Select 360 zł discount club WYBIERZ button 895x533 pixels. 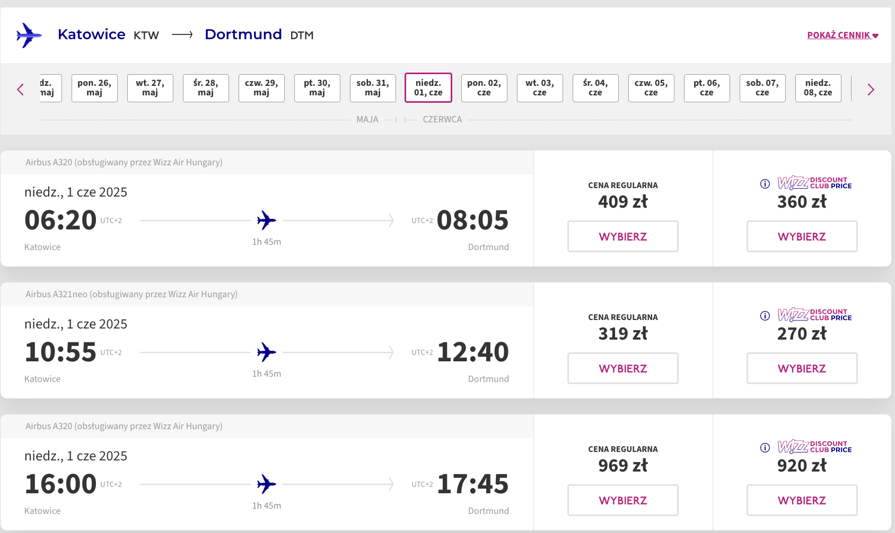coord(802,236)
